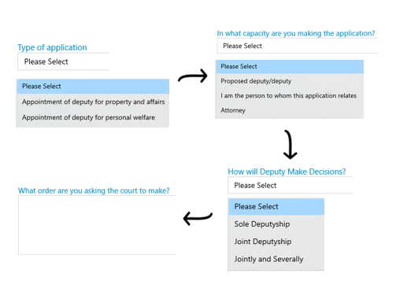The width and height of the screenshot is (396, 303).
Task: Click the right-pointing arrow between dropdowns
Action: coord(193,76)
